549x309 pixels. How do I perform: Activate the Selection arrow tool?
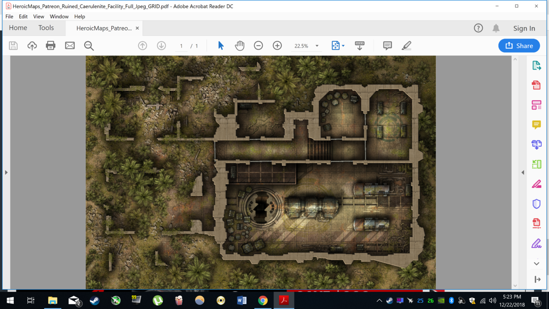221,46
